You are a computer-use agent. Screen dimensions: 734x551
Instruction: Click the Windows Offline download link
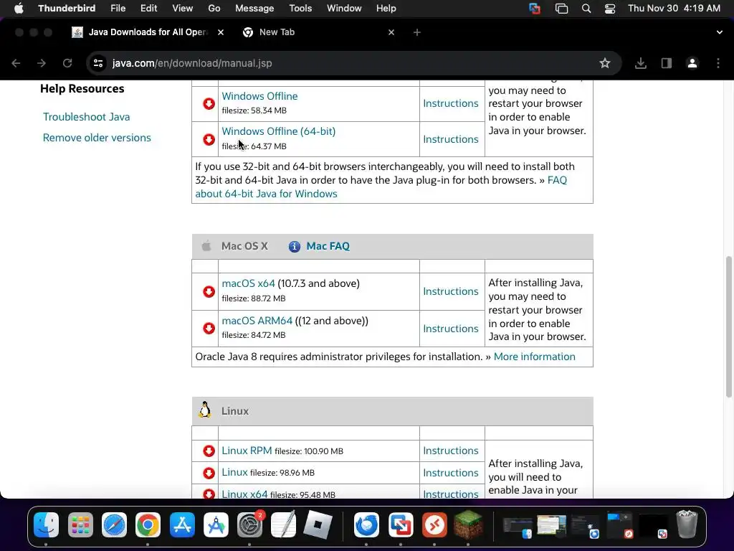click(259, 96)
